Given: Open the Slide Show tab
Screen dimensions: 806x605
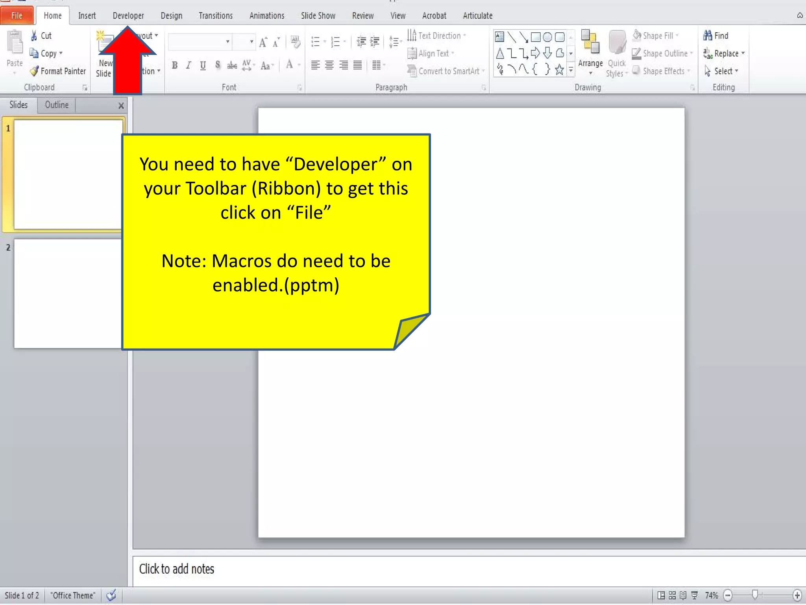Looking at the screenshot, I should [x=318, y=16].
